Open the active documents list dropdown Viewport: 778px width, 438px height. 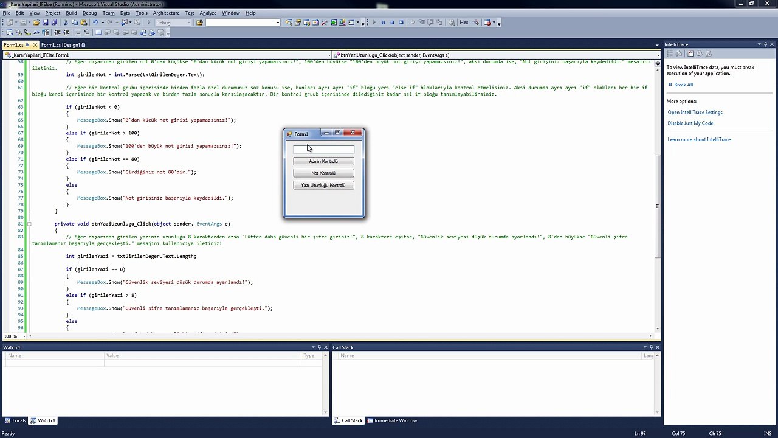pos(657,45)
